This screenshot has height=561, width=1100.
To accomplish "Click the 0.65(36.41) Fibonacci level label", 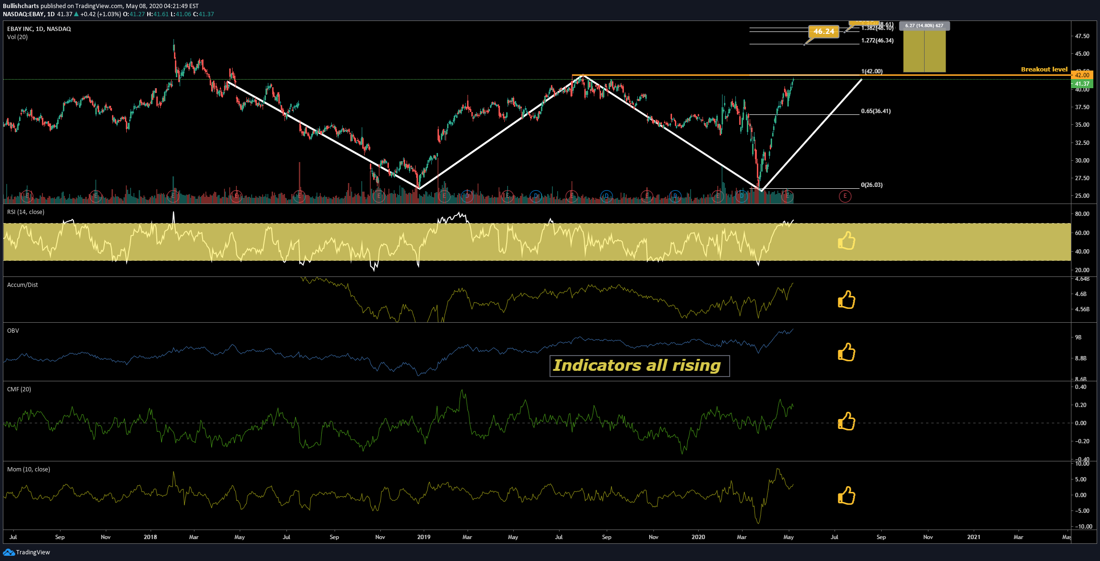I will click(x=876, y=111).
